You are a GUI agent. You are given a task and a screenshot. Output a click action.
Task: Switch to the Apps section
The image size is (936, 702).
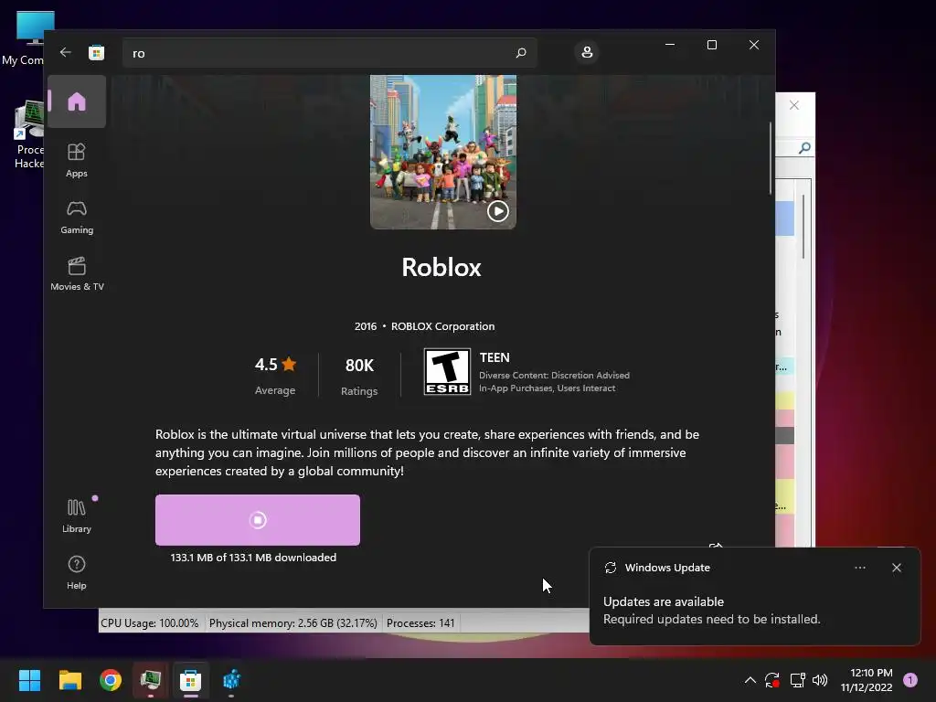pyautogui.click(x=77, y=160)
